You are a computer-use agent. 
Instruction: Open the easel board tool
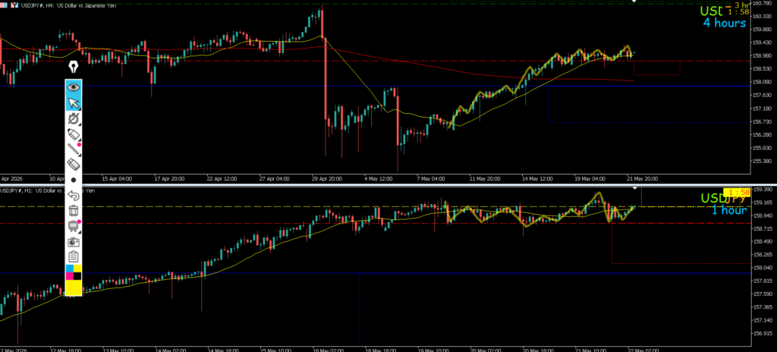74,226
